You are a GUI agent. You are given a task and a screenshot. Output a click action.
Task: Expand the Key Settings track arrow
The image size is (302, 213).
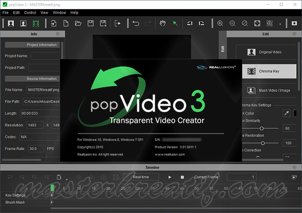click(52, 195)
